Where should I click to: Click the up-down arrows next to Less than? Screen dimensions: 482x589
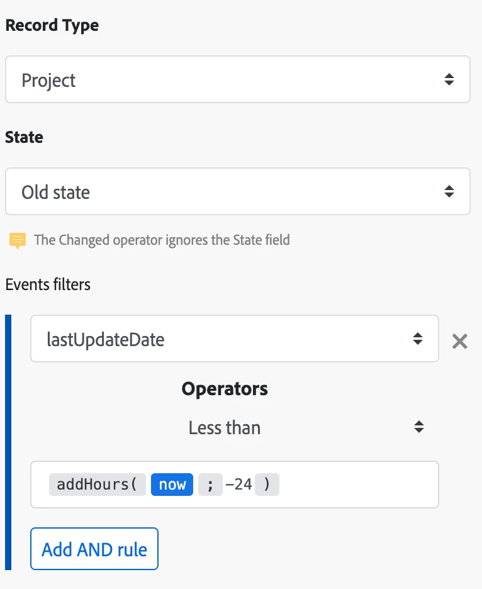point(419,427)
